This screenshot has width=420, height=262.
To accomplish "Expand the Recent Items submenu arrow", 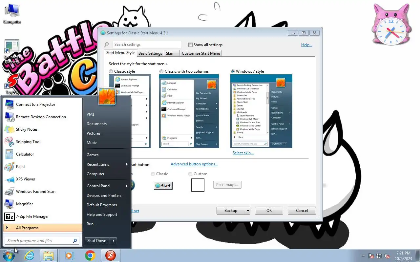I will (127, 164).
